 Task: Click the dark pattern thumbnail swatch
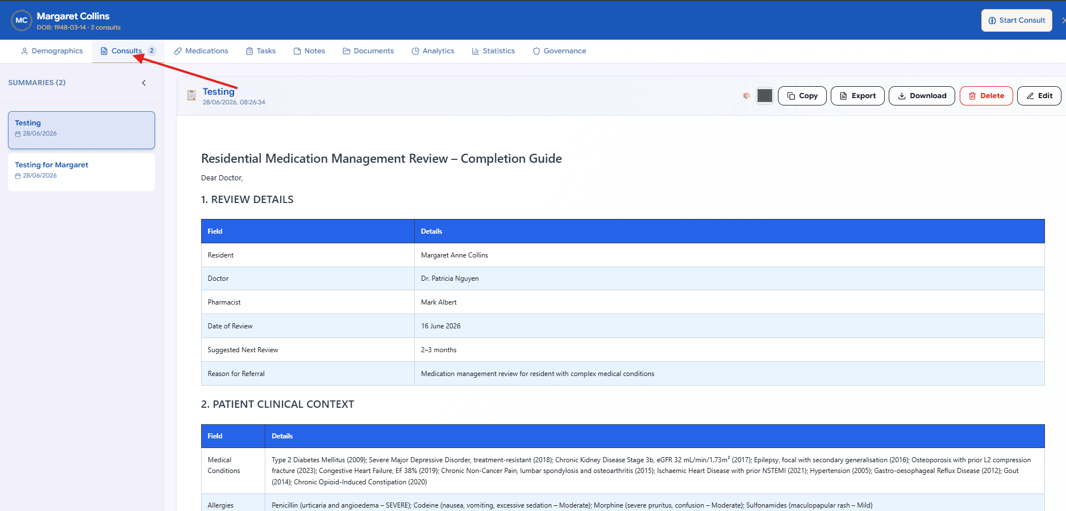765,96
